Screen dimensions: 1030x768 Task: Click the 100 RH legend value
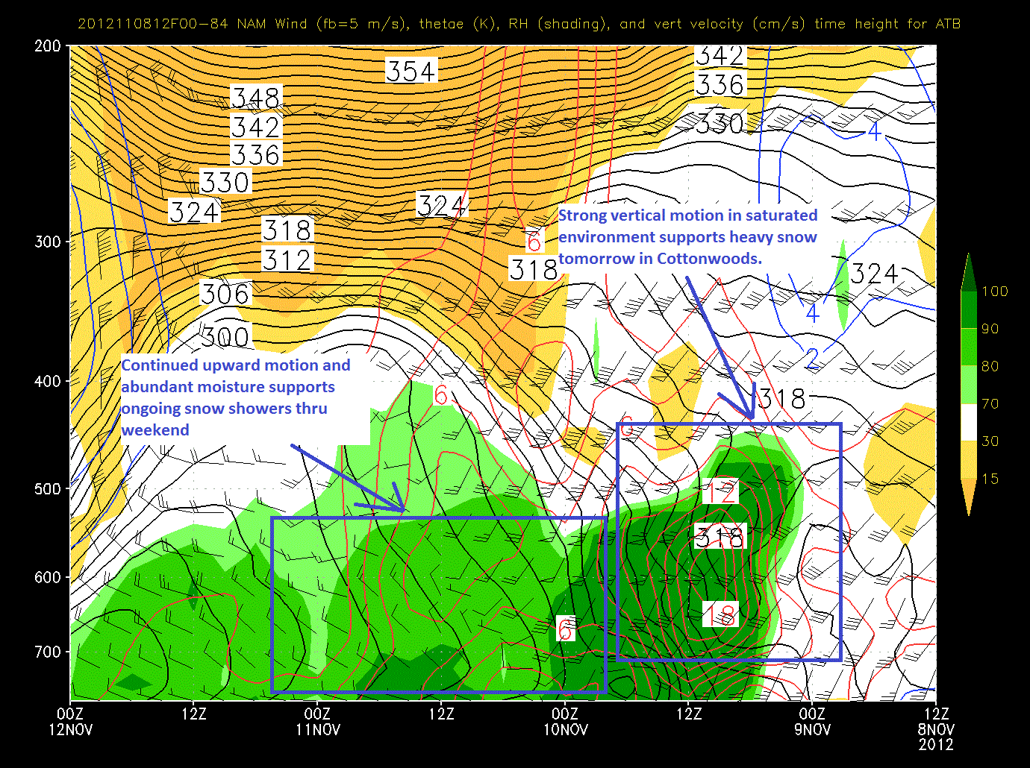tap(995, 292)
